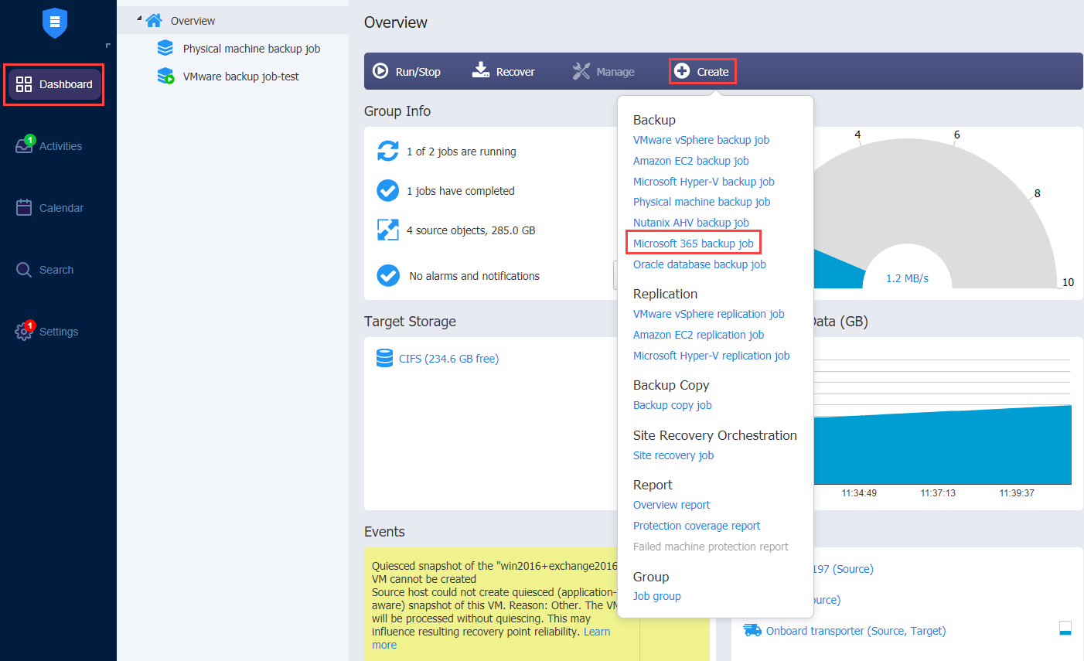The height and width of the screenshot is (661, 1084).
Task: Click the magnifier Search icon
Action: pos(24,270)
